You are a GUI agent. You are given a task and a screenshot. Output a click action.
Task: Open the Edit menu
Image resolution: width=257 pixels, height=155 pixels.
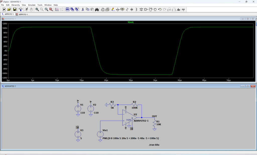point(8,5)
